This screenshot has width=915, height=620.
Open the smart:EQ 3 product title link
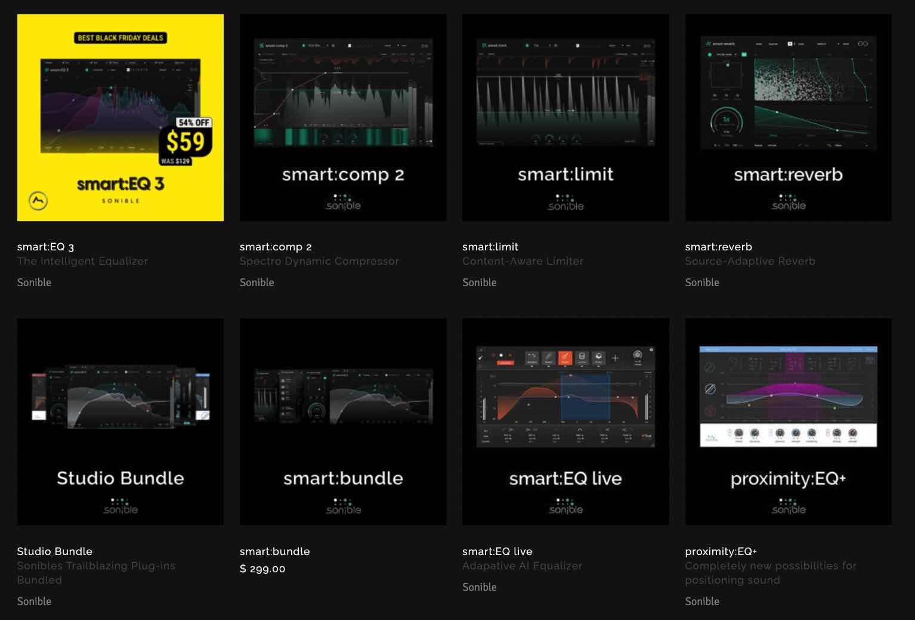pos(45,247)
